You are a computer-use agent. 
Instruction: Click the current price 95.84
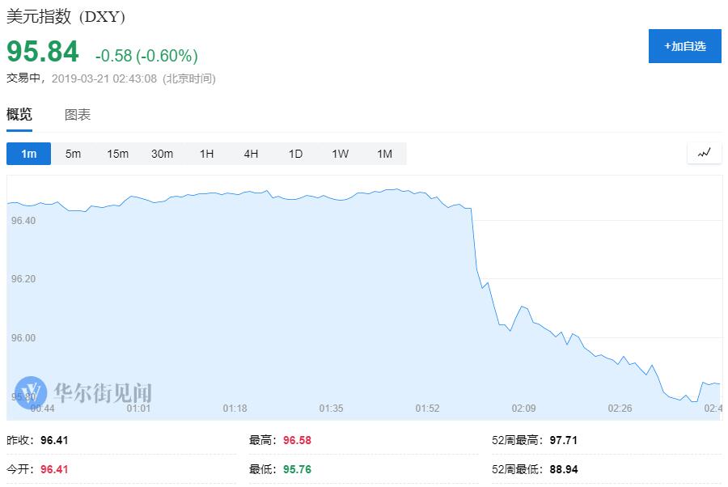(x=43, y=53)
